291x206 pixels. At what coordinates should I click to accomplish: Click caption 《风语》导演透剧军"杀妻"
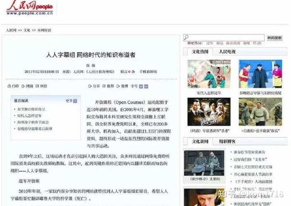(x=209, y=131)
